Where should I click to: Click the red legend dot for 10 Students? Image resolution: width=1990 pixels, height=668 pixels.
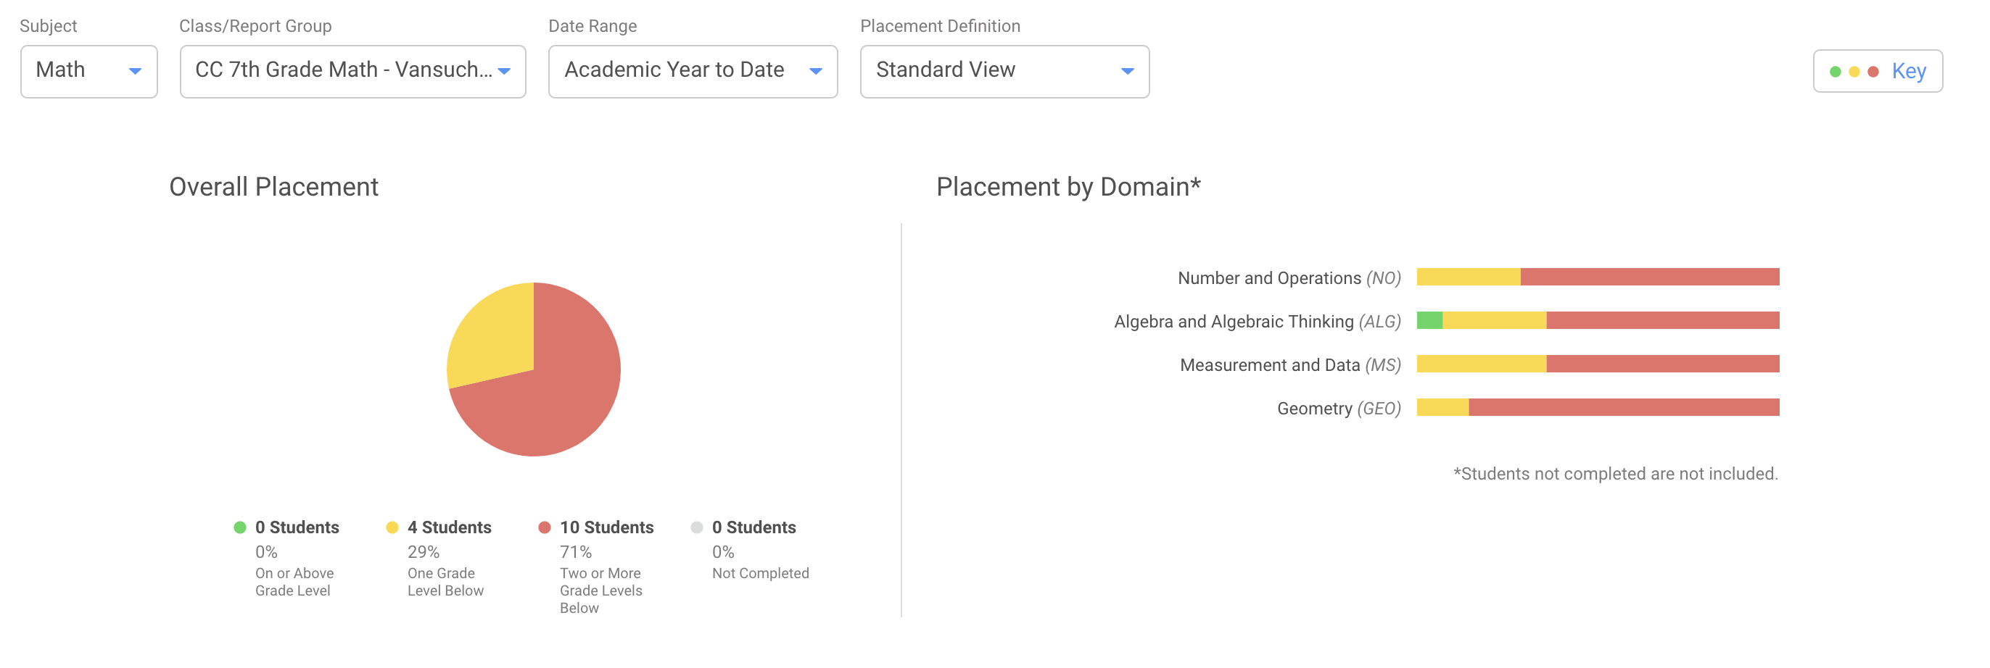click(544, 527)
